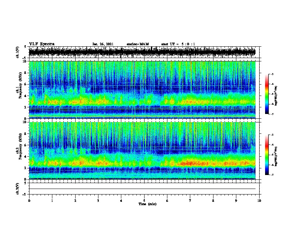
Task: Click the ch.2 spectrogram color scale bar
Action: pyautogui.click(x=267, y=155)
